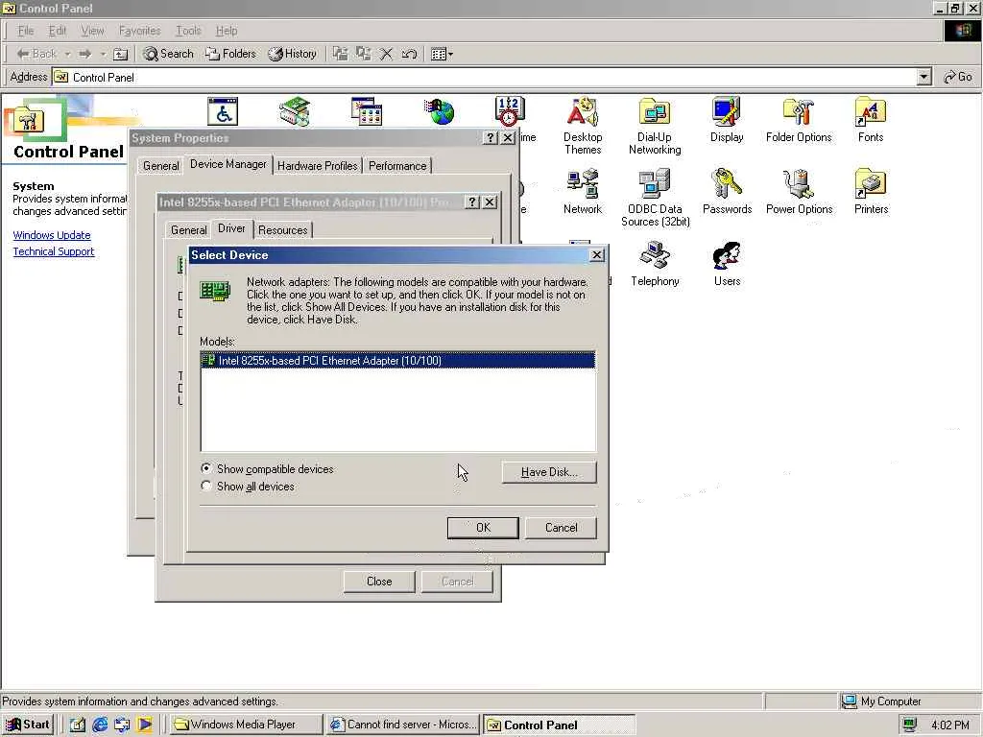
Task: Open the Passwords icon
Action: (728, 192)
